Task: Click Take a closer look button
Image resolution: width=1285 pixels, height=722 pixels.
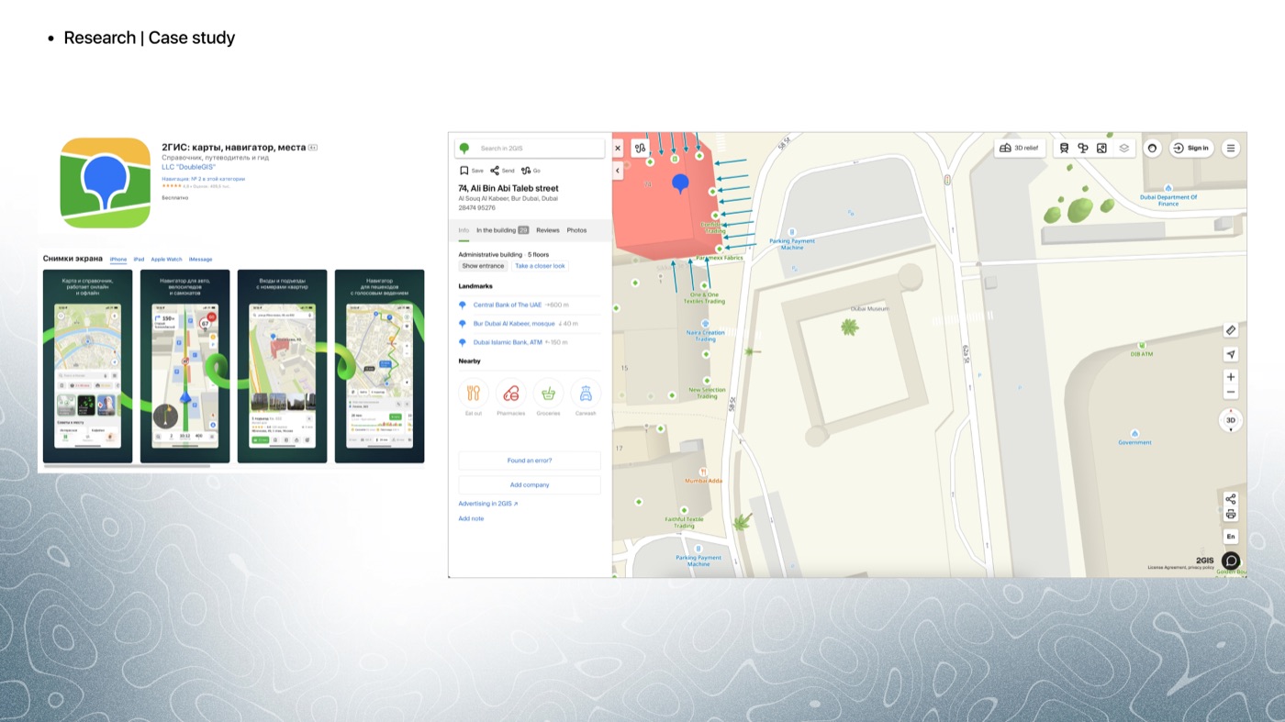Action: (x=540, y=266)
